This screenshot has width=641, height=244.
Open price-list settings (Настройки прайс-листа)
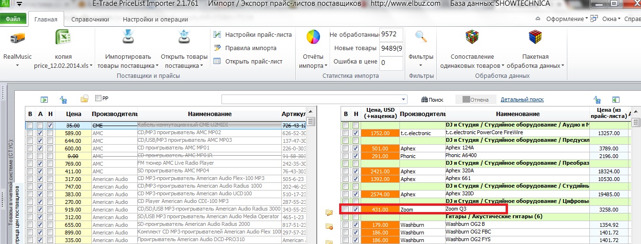tap(252, 35)
